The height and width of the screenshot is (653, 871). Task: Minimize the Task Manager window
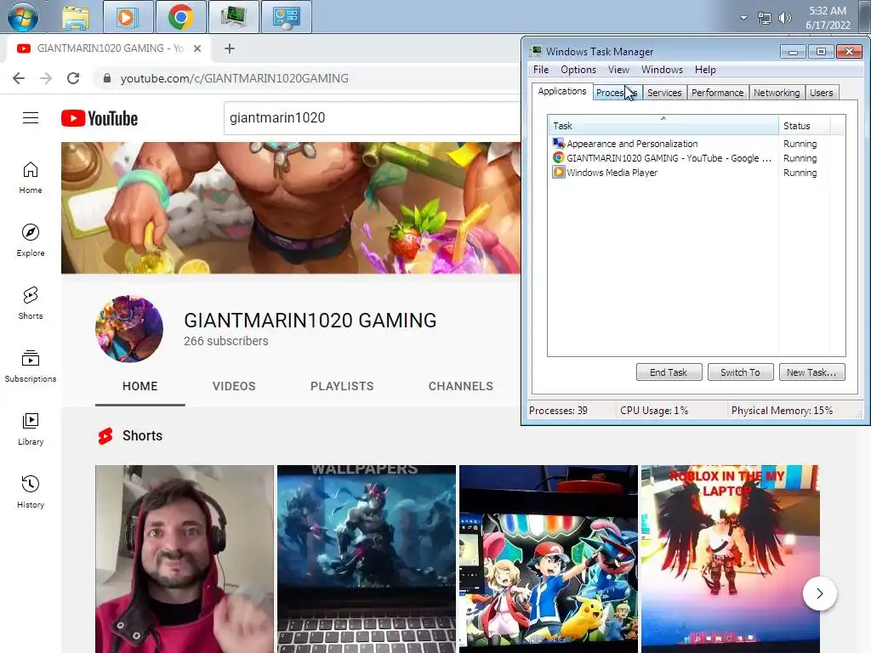click(794, 52)
